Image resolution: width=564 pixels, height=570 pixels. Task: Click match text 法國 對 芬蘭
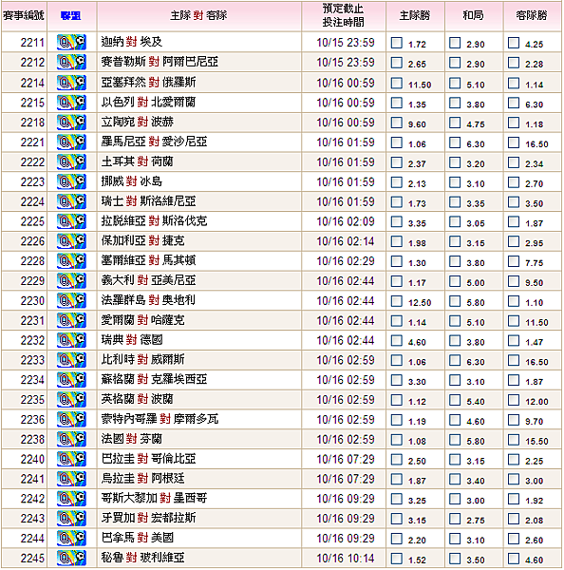coord(132,439)
